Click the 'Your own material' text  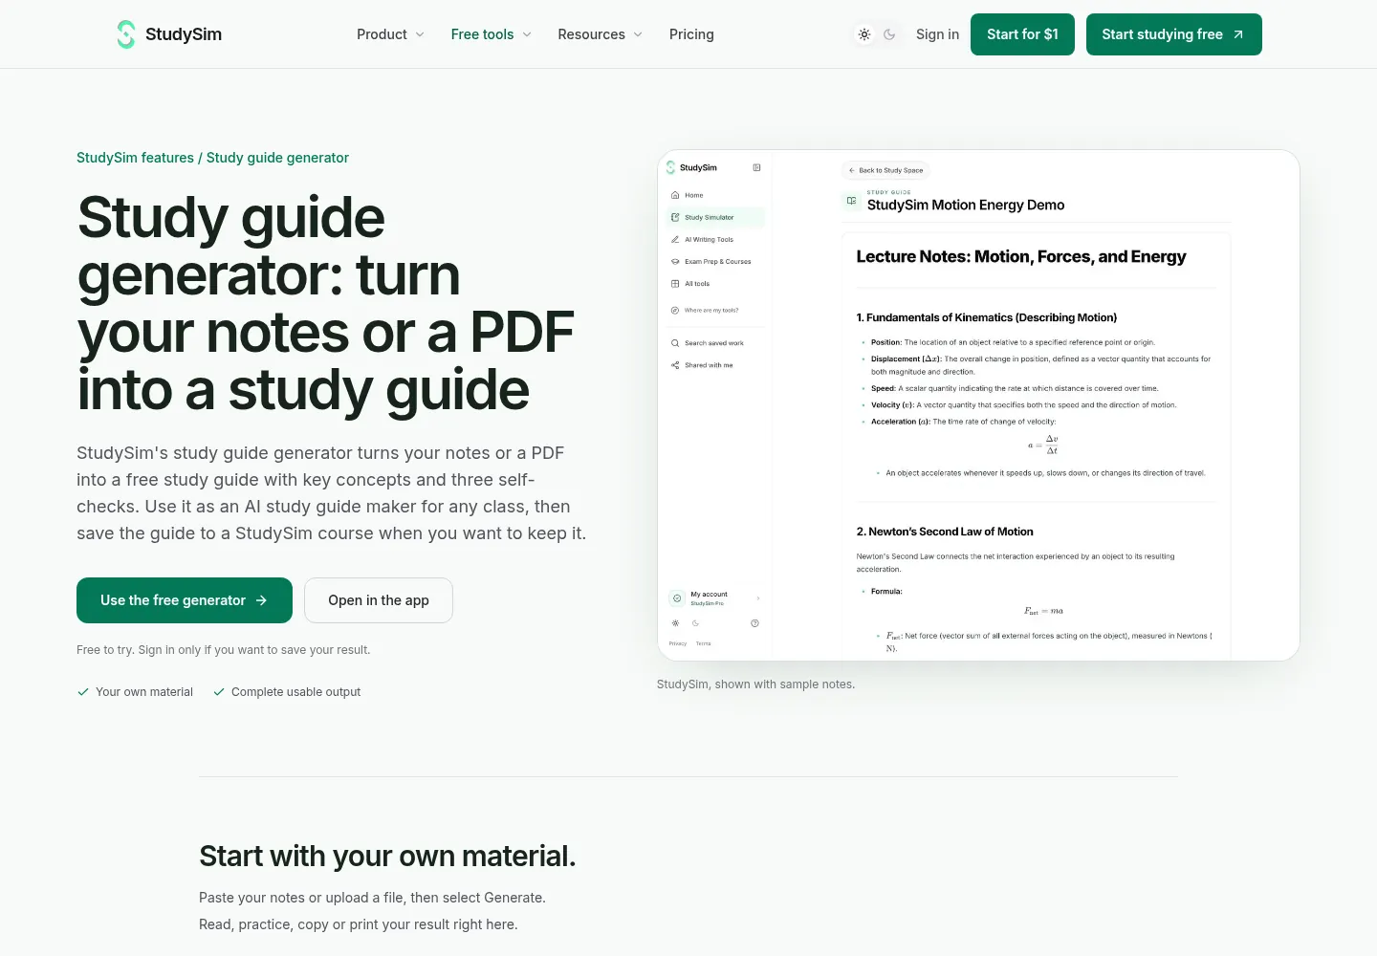coord(144,692)
